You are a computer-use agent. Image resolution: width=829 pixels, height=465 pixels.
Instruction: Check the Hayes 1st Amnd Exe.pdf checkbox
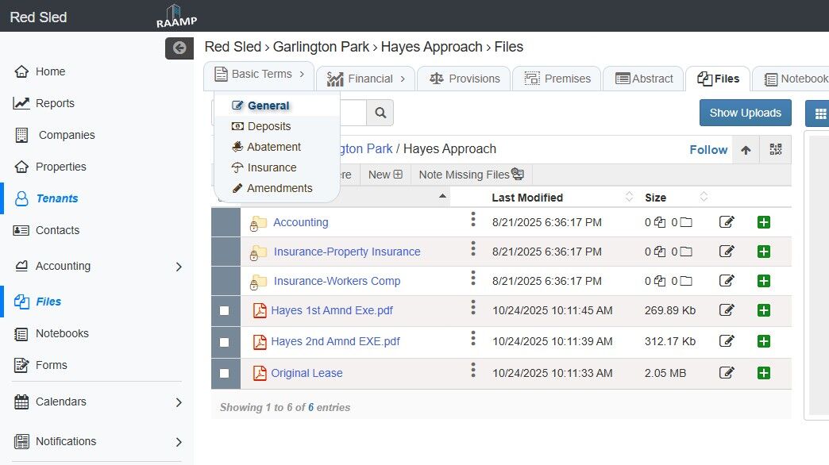(224, 311)
